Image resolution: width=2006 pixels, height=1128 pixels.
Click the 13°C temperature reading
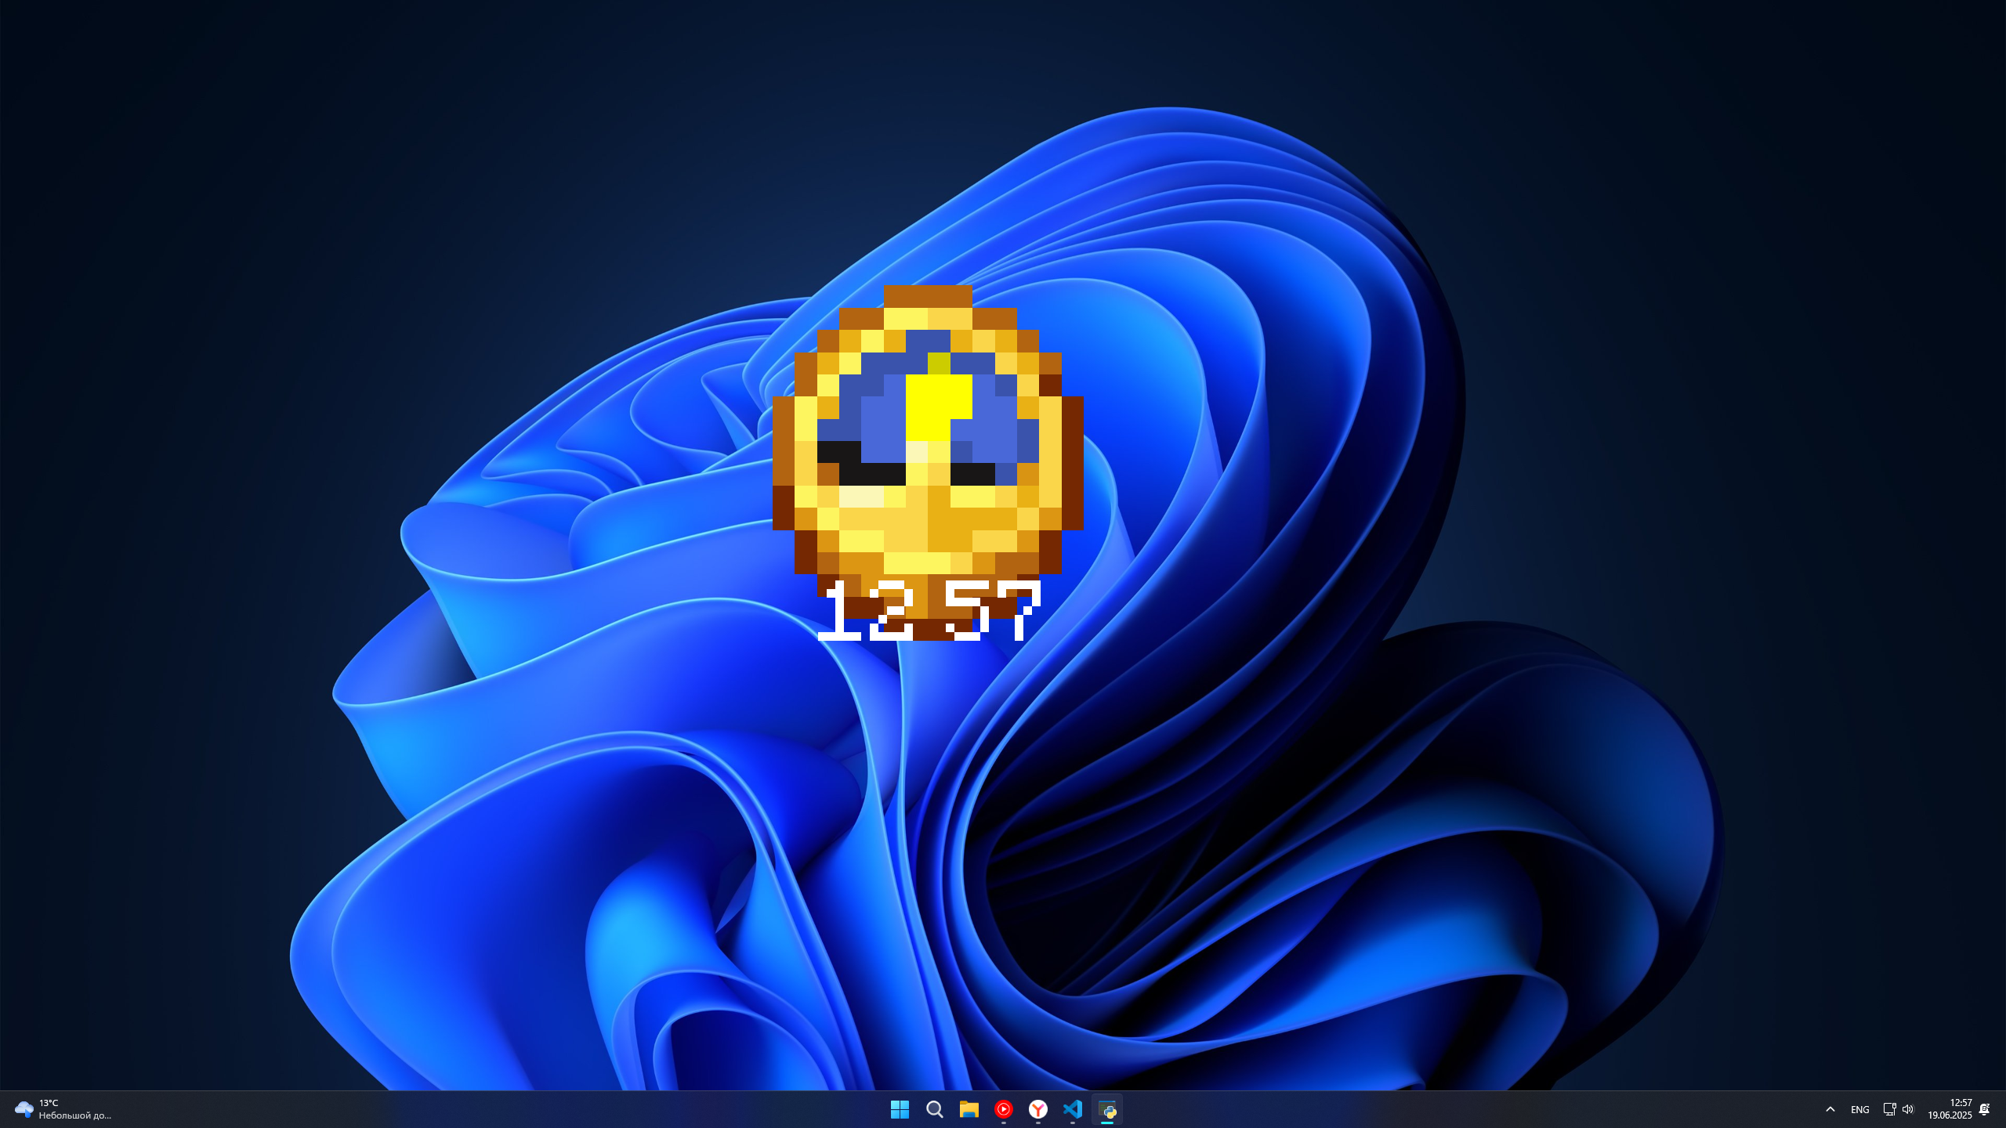(49, 1101)
